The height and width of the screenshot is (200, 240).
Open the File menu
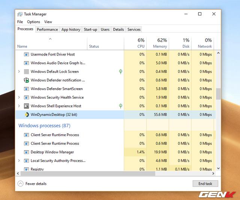pos(20,22)
